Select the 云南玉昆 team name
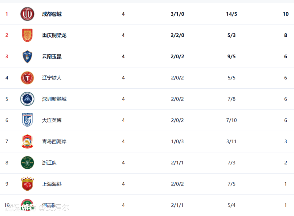The height and width of the screenshot is (216, 294). click(52, 57)
